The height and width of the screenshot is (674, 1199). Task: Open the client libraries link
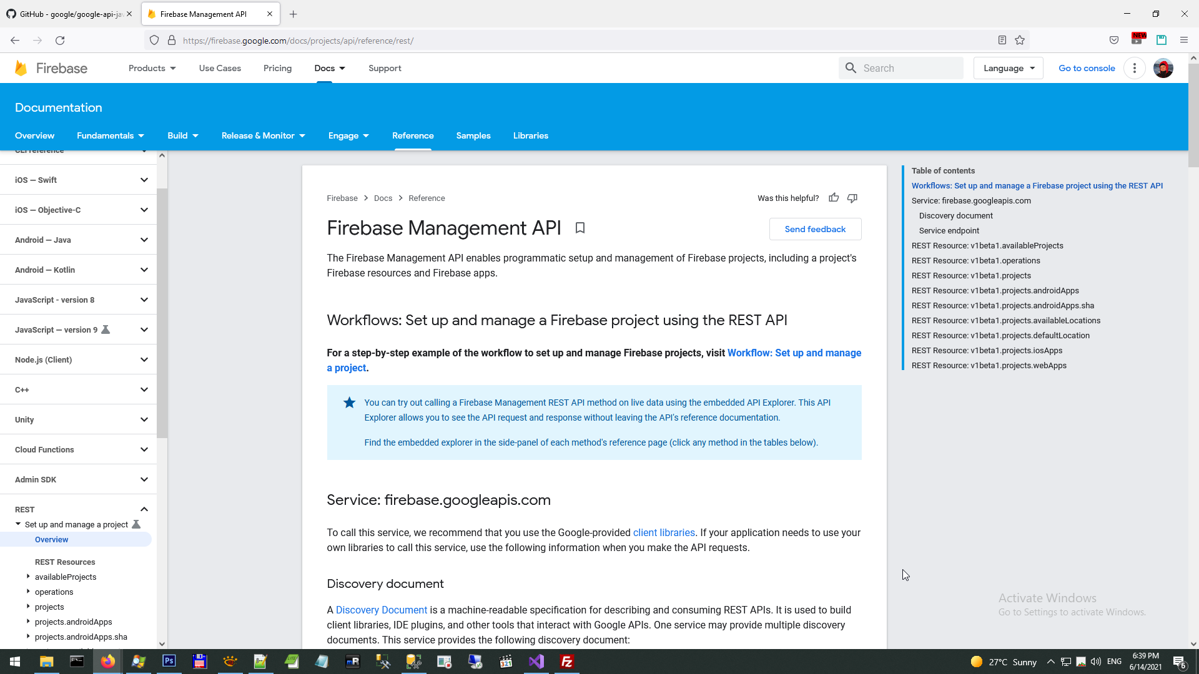click(x=664, y=532)
